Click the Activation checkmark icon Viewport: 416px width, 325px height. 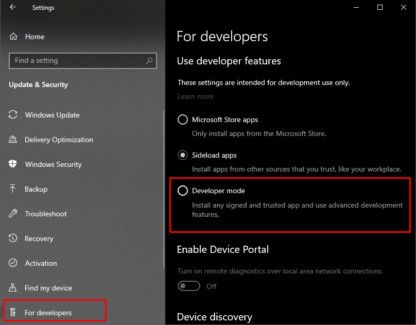pos(13,263)
